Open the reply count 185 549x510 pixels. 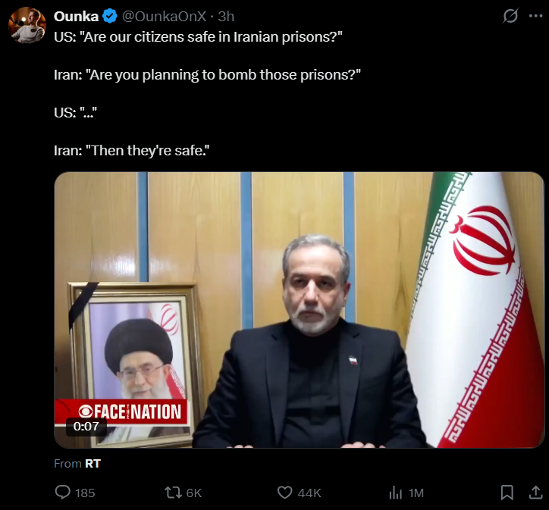coord(85,493)
